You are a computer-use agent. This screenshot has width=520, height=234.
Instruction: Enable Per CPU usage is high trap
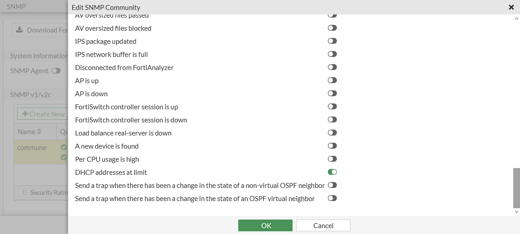[x=332, y=159]
